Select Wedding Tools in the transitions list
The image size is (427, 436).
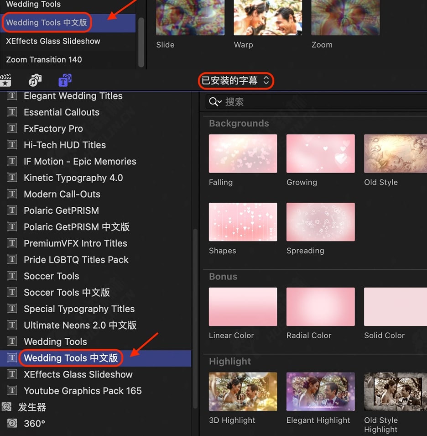(x=68, y=5)
